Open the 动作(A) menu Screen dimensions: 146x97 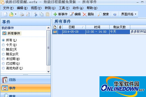[x=78, y=8]
